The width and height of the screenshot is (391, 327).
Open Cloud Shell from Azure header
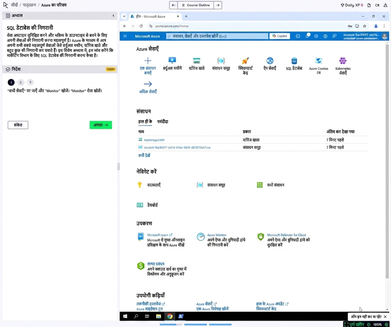point(298,36)
